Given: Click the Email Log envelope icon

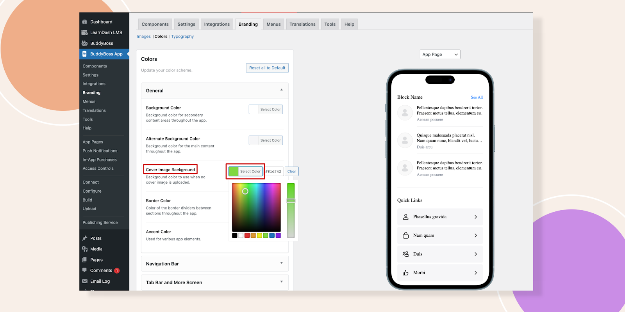Looking at the screenshot, I should point(85,281).
